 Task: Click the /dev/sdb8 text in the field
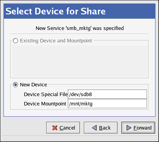tap(81, 94)
